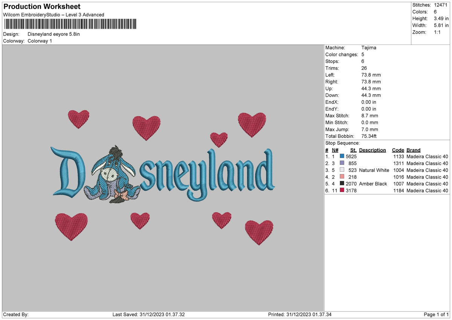Screen dimensions: 452x320
Task: Click the lavender thread swatch code 1311
Action: (342, 163)
